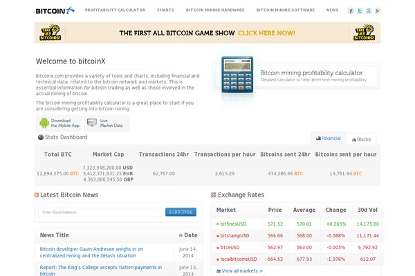Screen dimensions: 415x276
Task: Click the Average column header
Action: (304, 210)
